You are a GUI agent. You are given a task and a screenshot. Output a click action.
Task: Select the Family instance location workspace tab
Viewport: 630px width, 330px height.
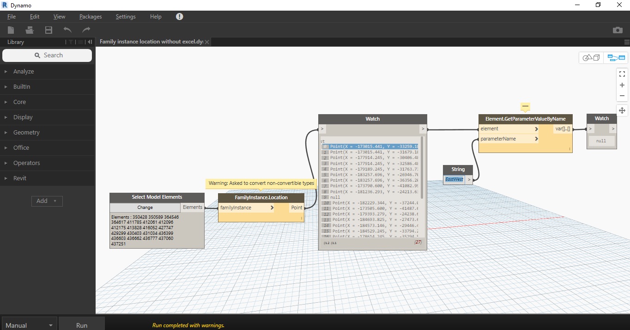151,42
